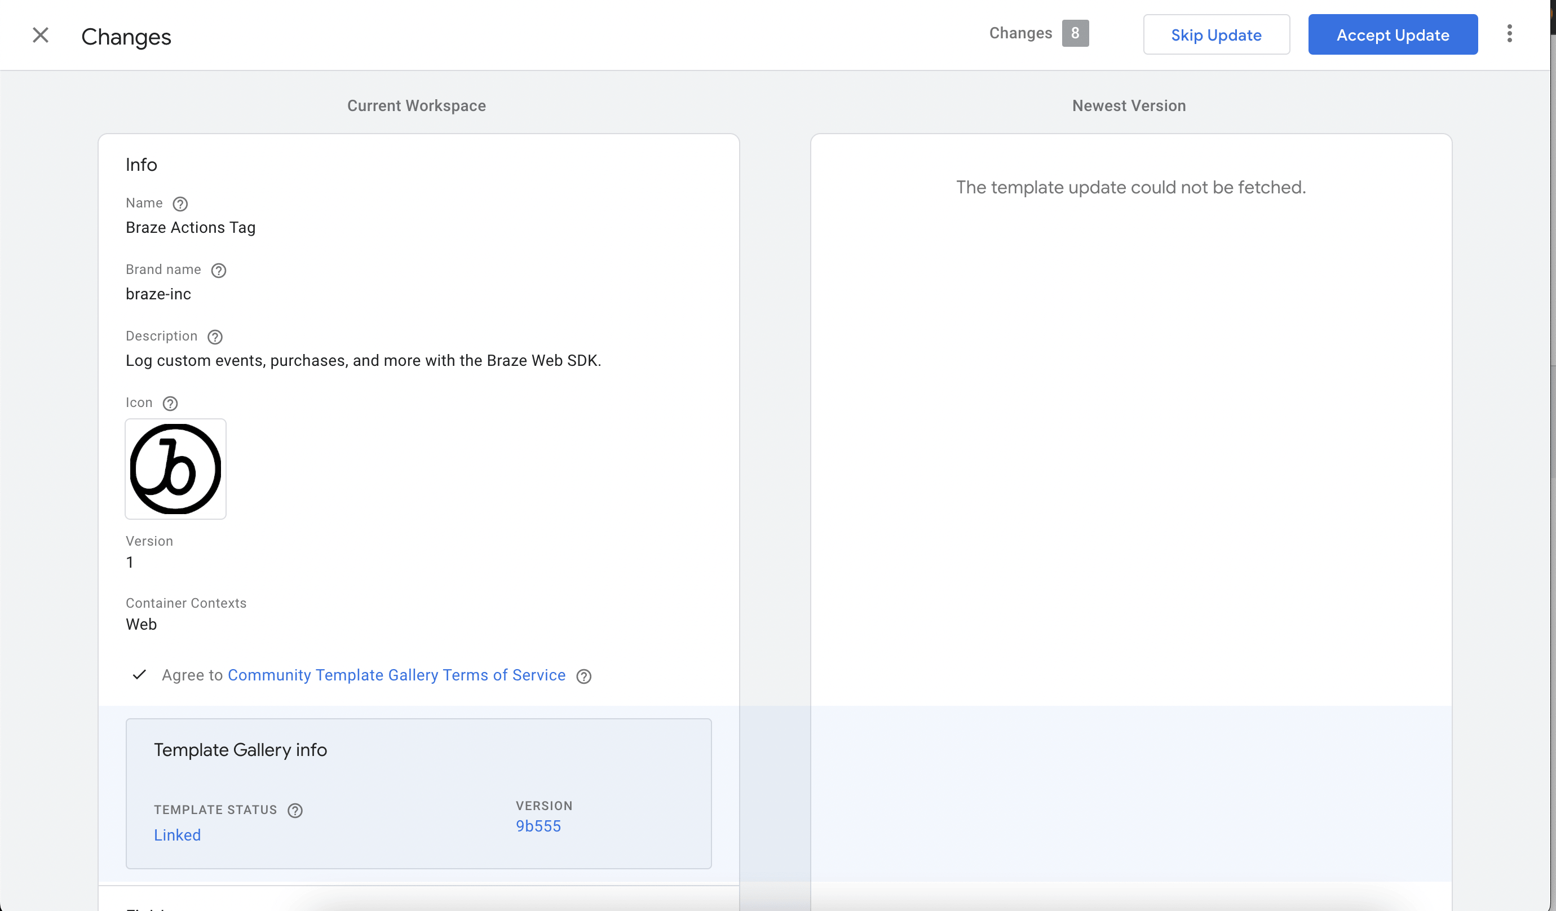This screenshot has height=911, width=1556.
Task: Click the agreement checkmark icon
Action: (140, 674)
